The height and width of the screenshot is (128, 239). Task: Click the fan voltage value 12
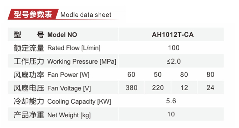click(184, 88)
